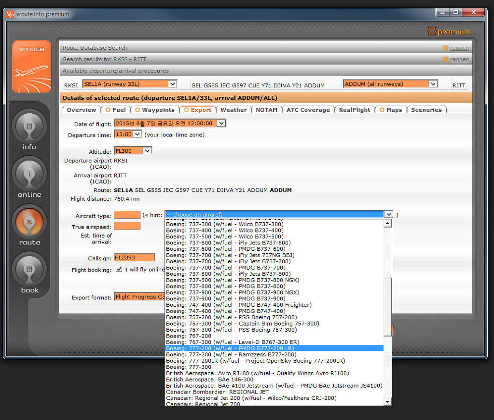
Task: Select Boeing 777-200LR Project OpenSky from list
Action: pos(255,361)
